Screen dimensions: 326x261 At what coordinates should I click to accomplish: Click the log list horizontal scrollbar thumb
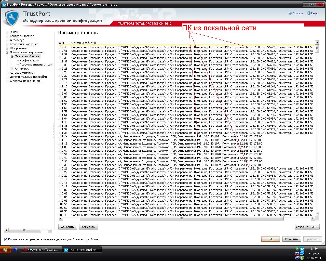click(182, 218)
